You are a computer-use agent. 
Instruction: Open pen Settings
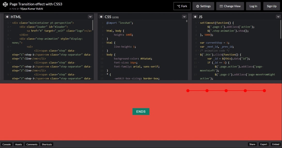203,6
